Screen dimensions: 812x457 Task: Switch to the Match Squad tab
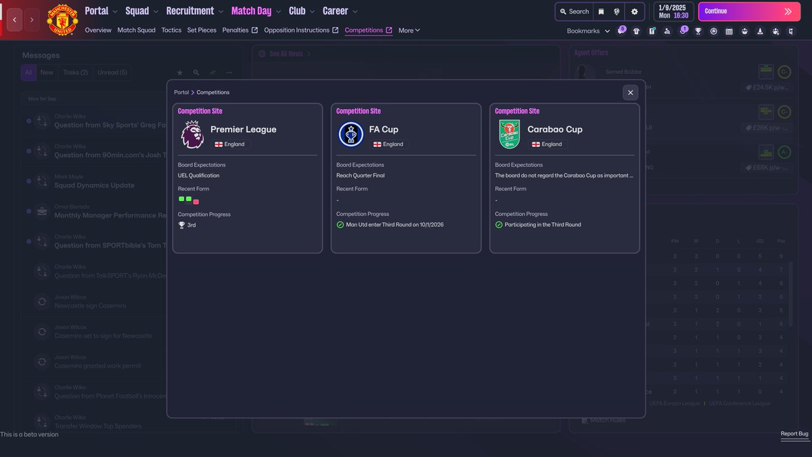(x=136, y=30)
